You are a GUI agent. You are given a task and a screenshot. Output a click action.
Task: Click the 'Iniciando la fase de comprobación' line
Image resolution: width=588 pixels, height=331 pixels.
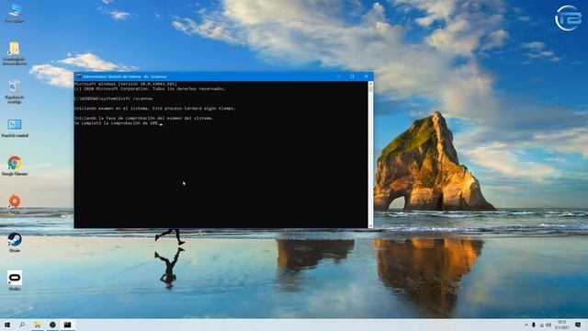tap(144, 119)
